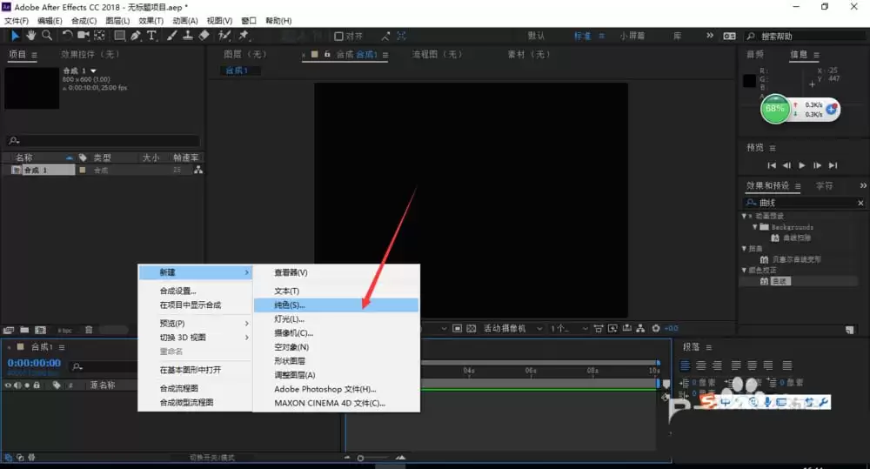Screen dimensions: 870x469
Task: Select the Hand tool in toolbar
Action: tap(31, 36)
